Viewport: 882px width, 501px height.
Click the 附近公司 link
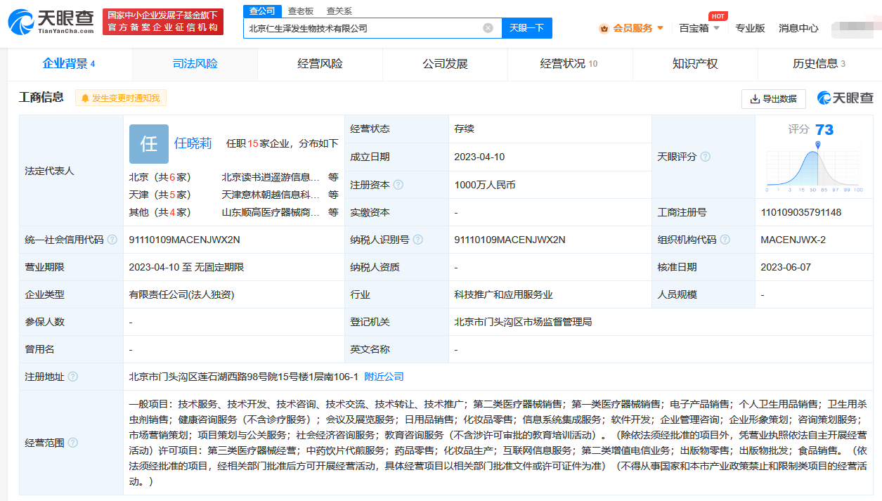[x=384, y=377]
